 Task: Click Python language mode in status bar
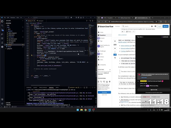[78, 107]
